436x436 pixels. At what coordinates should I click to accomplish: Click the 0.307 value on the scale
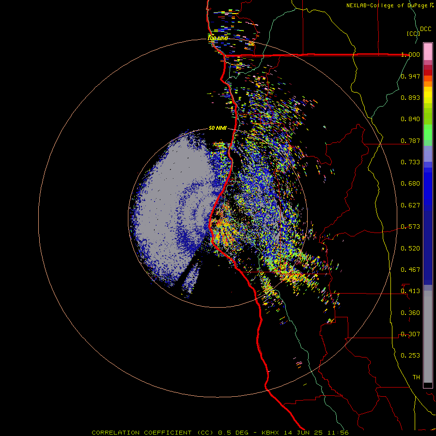[410, 334]
